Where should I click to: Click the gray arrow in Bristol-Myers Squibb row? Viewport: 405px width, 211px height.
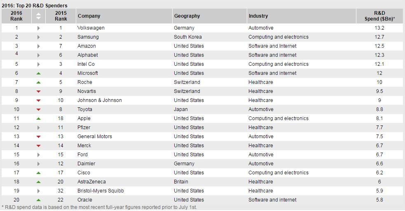pos(38,191)
